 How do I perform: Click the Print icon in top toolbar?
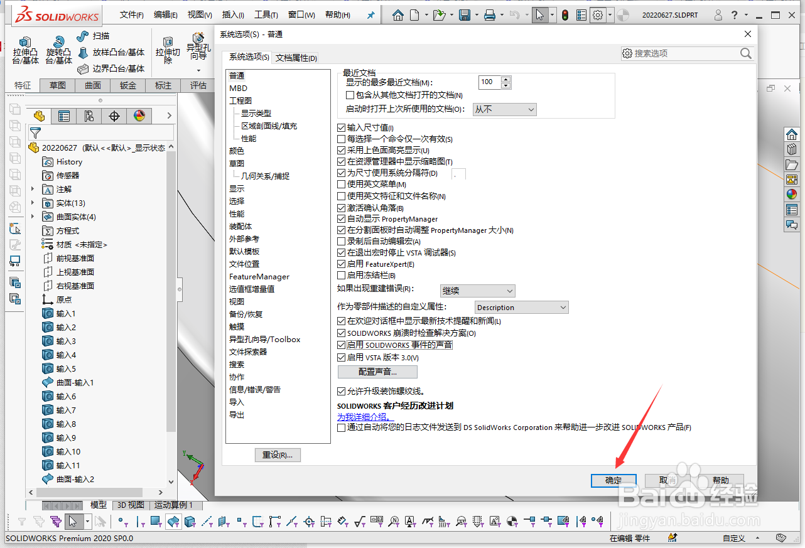pyautogui.click(x=490, y=15)
